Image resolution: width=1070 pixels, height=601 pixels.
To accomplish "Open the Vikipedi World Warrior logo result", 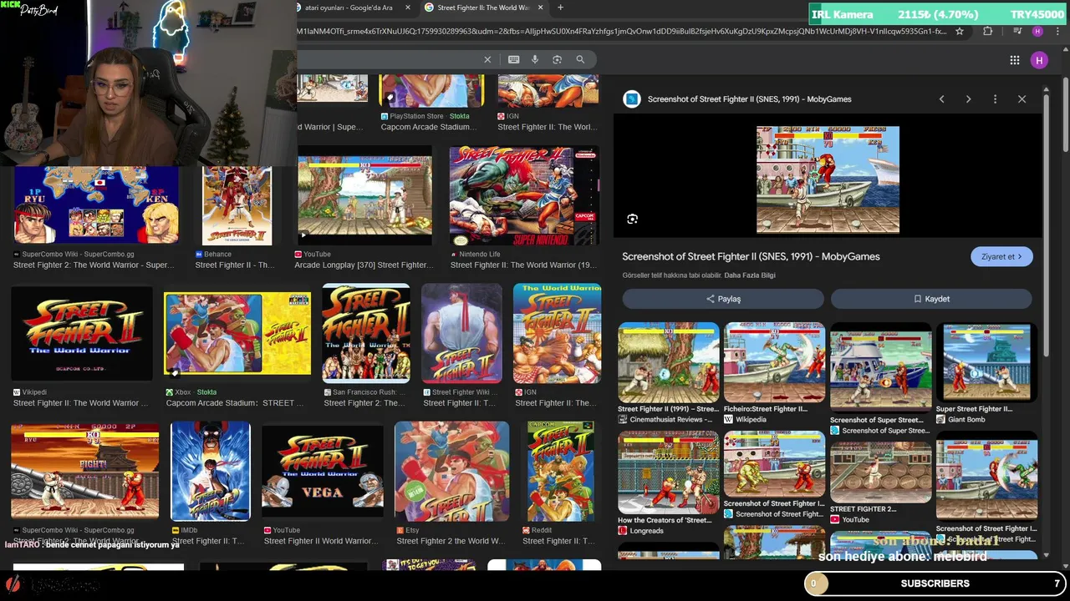I will (x=82, y=333).
